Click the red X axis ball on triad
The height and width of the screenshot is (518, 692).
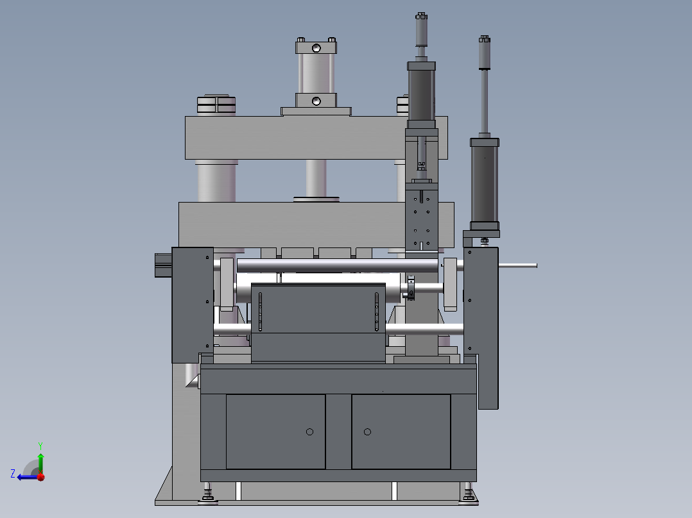point(41,477)
